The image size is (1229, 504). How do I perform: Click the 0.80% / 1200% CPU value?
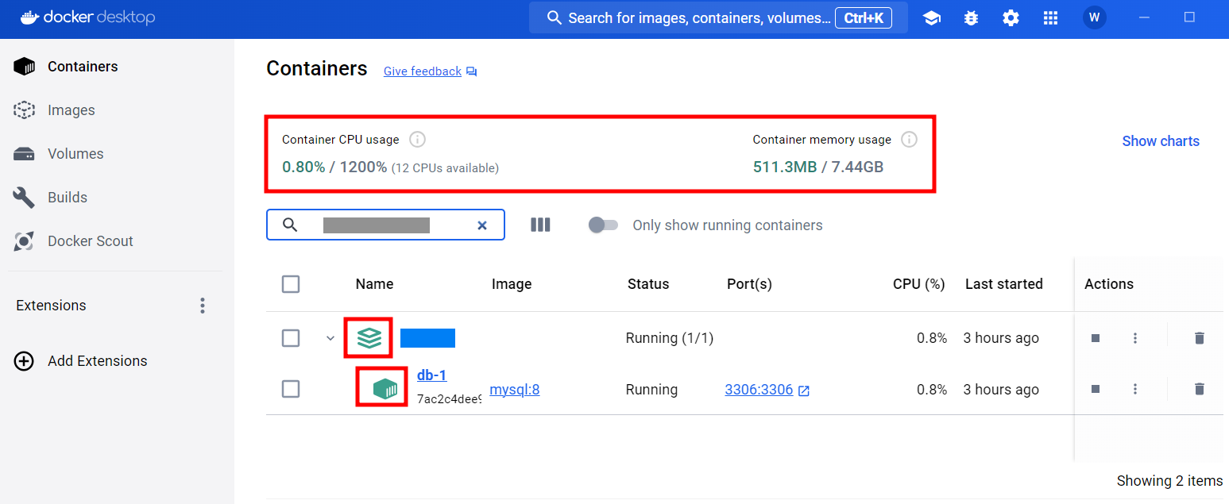click(334, 167)
